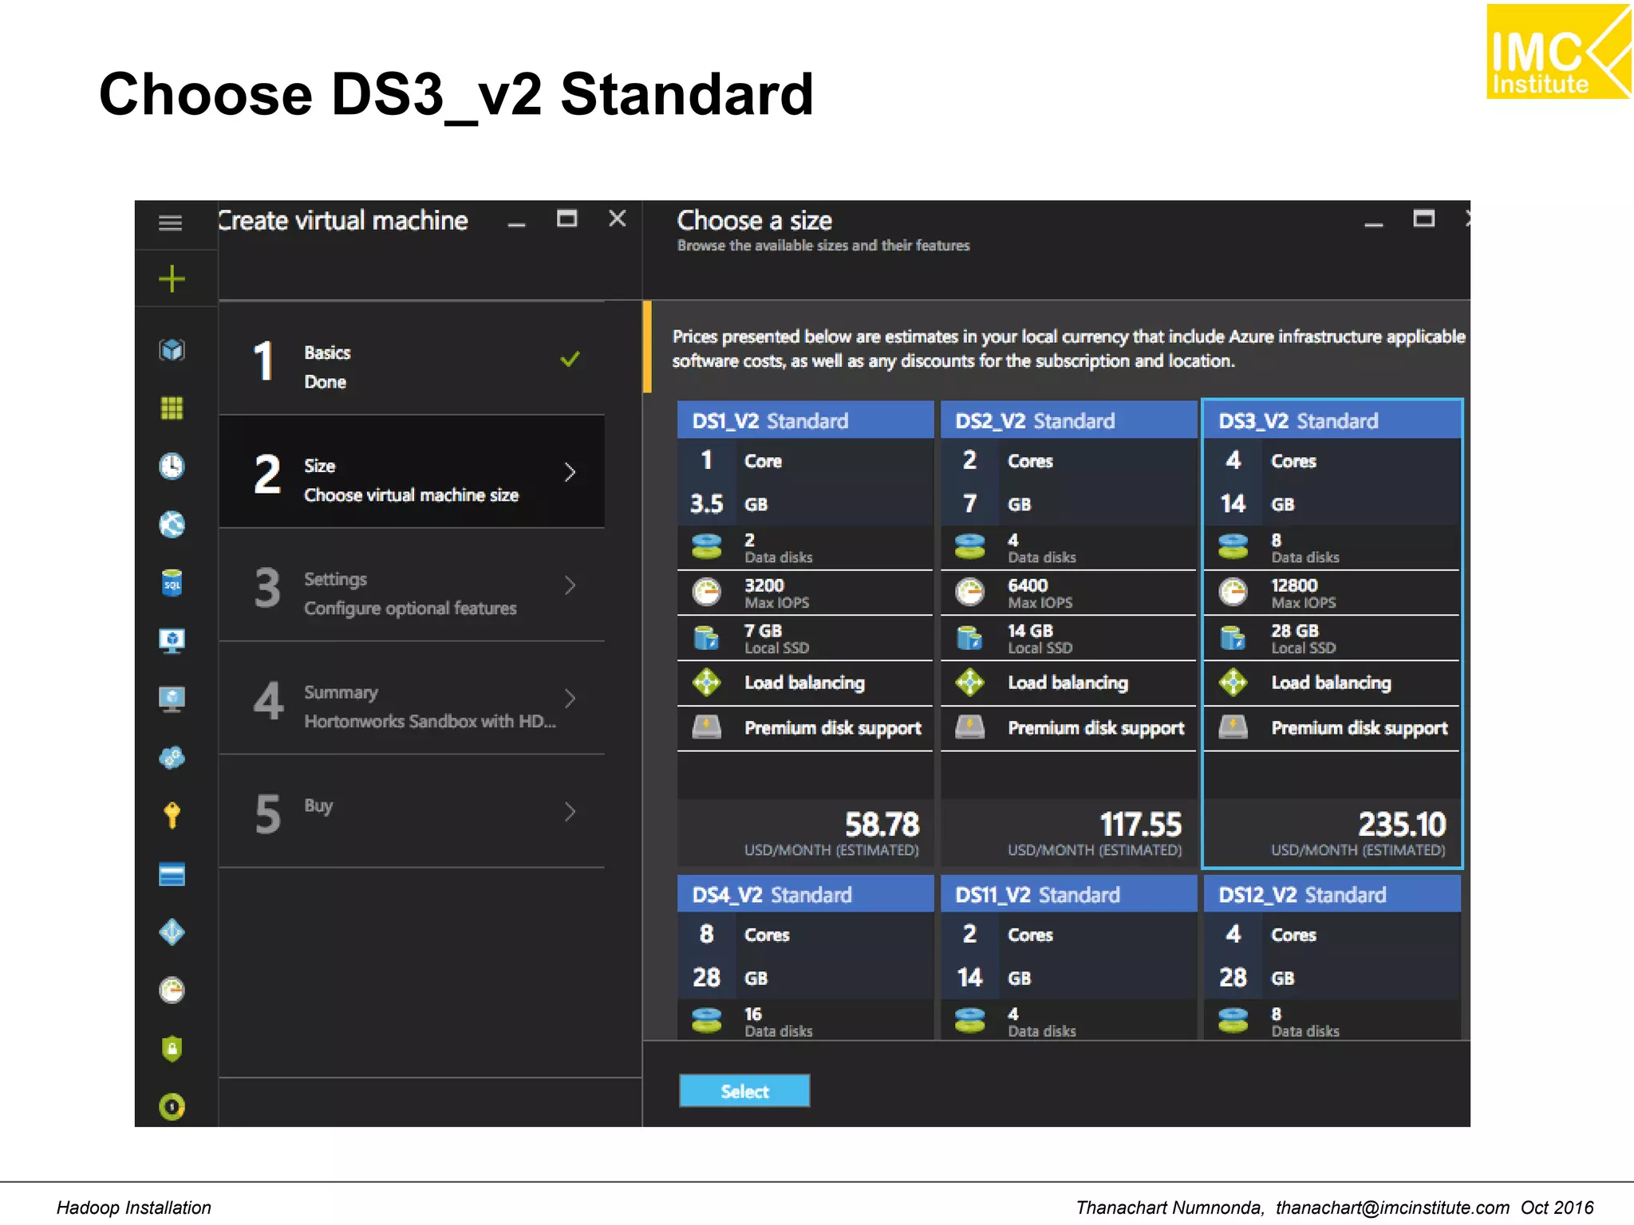This screenshot has width=1634, height=1225.
Task: Open the blue Storage accounts icon
Action: (172, 874)
